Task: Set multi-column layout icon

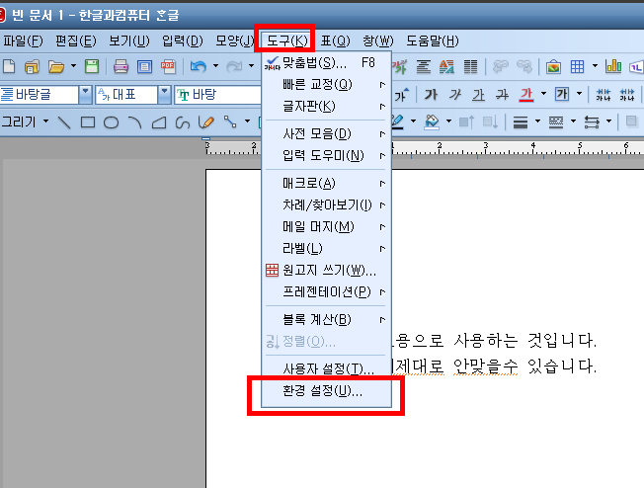Action: point(471,66)
